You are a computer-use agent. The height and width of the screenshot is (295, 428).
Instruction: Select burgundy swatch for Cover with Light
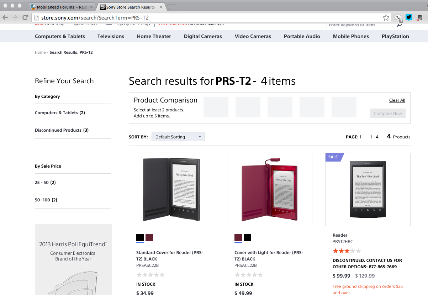[x=238, y=237]
